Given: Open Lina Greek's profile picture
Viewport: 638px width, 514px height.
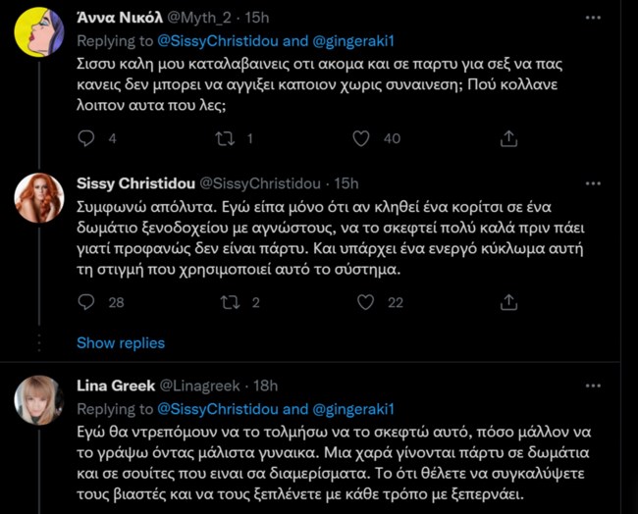Looking at the screenshot, I should 39,398.
